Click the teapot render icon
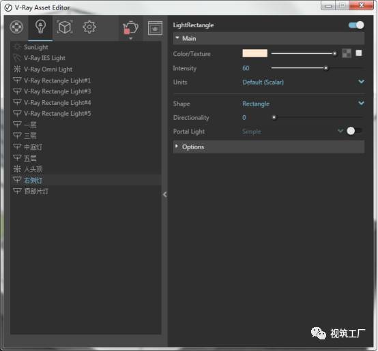378x351 pixels. point(130,28)
